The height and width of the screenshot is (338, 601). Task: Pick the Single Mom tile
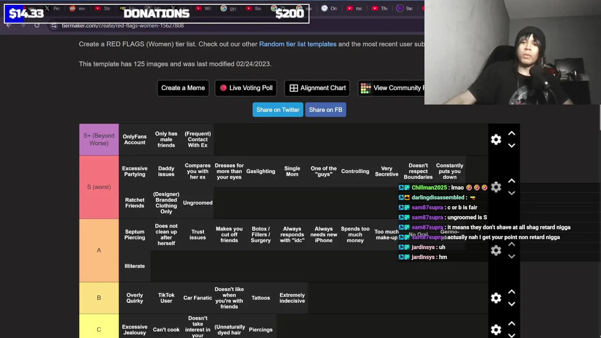(x=292, y=171)
